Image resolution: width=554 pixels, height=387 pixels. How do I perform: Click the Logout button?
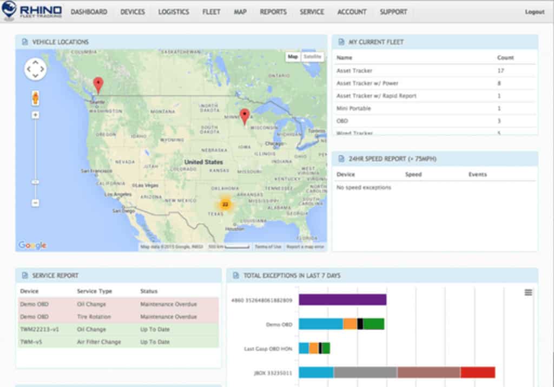coord(534,11)
